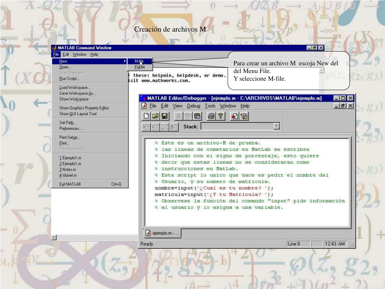Open recent file 3 Notes.m
Viewport: 385px width, 289px height.
(x=90, y=170)
